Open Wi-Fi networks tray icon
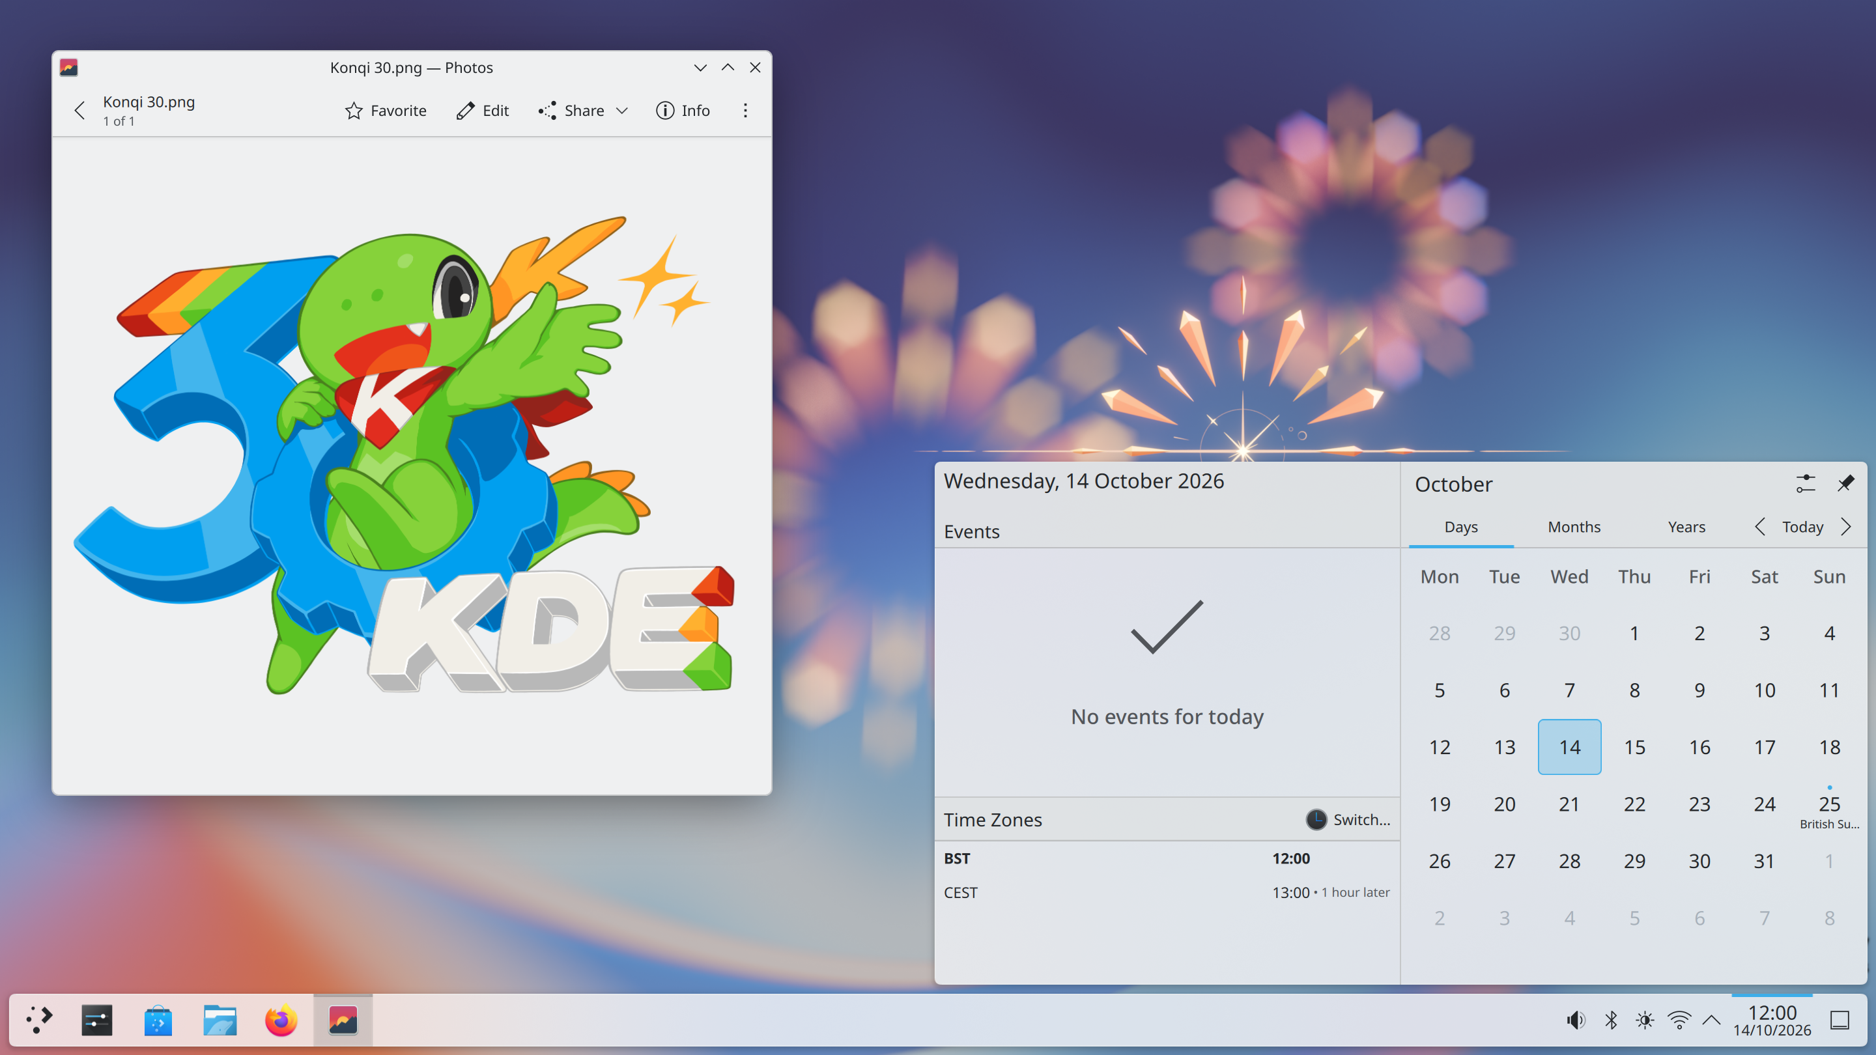Image resolution: width=1876 pixels, height=1055 pixels. coord(1679,1020)
